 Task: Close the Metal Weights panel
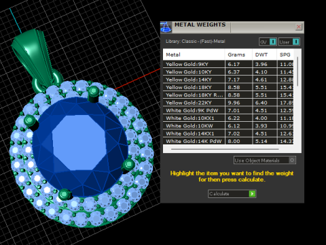click(x=299, y=27)
